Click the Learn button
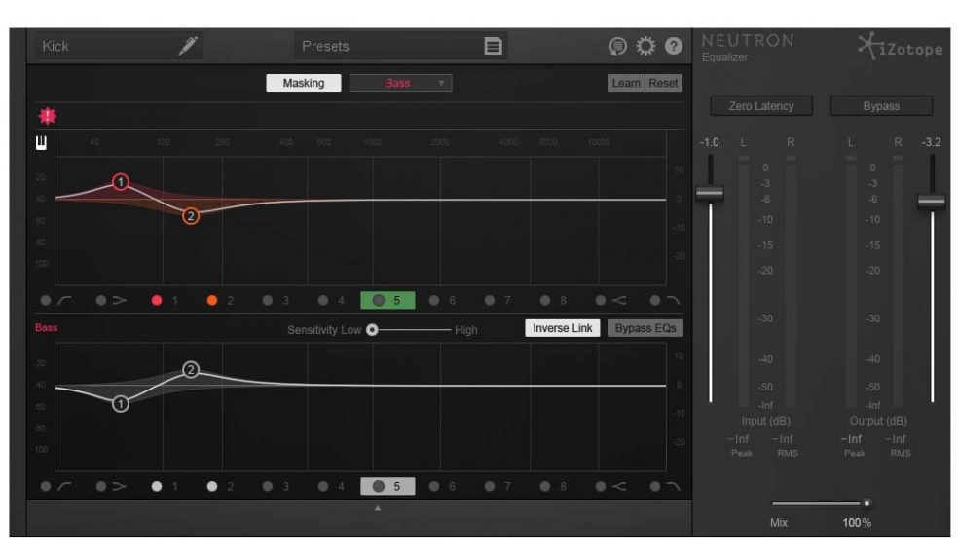Screen dimensions: 958x557 click(626, 83)
